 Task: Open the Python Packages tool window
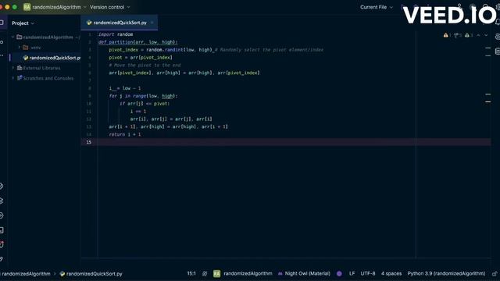2,186
